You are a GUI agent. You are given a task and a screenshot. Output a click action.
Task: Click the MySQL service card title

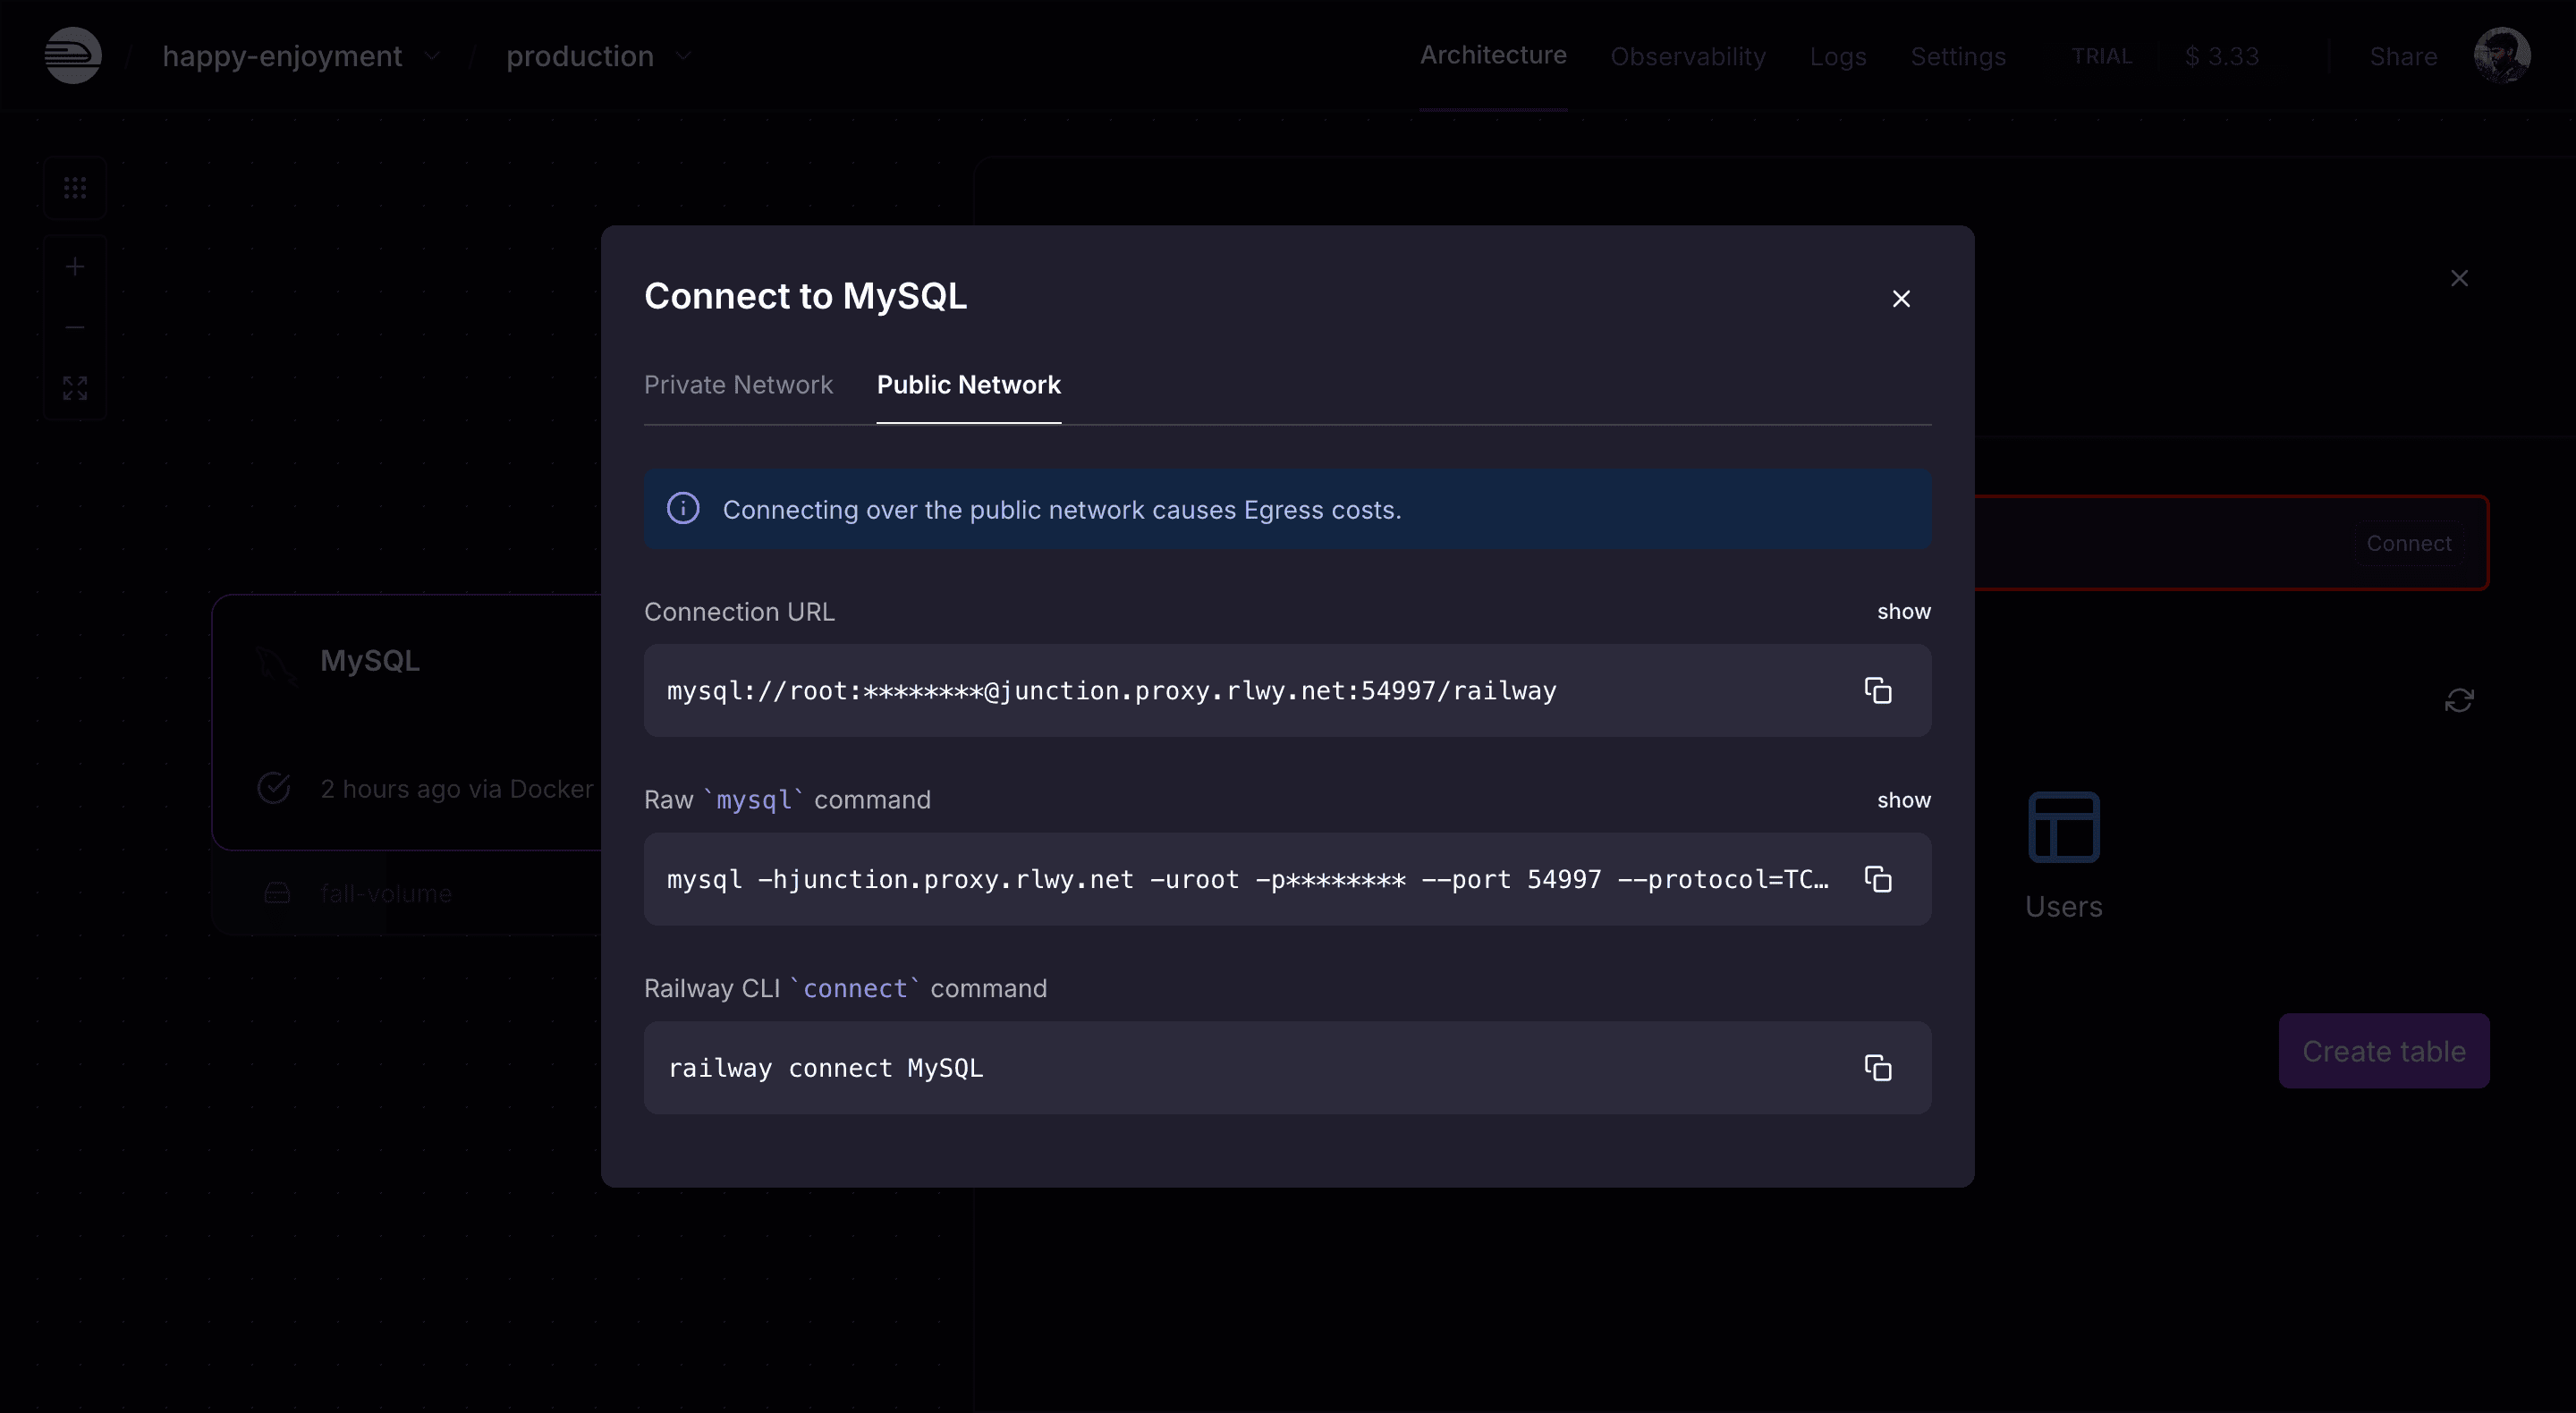[370, 660]
